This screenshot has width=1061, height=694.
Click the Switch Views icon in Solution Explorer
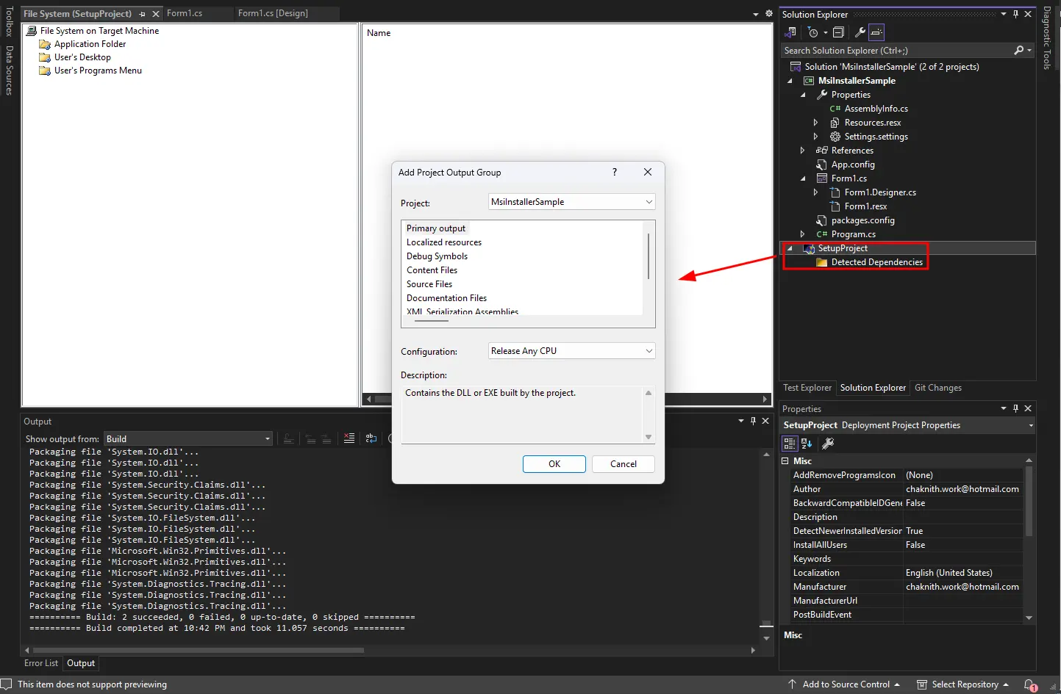pyautogui.click(x=790, y=32)
